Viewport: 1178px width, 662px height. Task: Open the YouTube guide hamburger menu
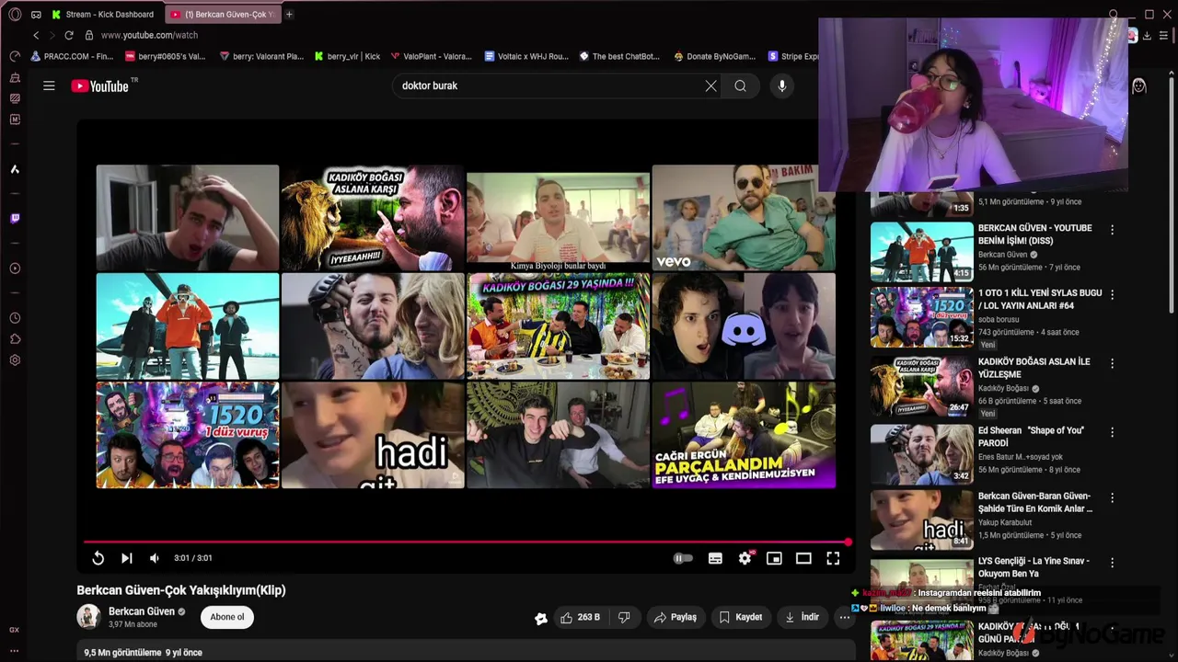coord(49,86)
